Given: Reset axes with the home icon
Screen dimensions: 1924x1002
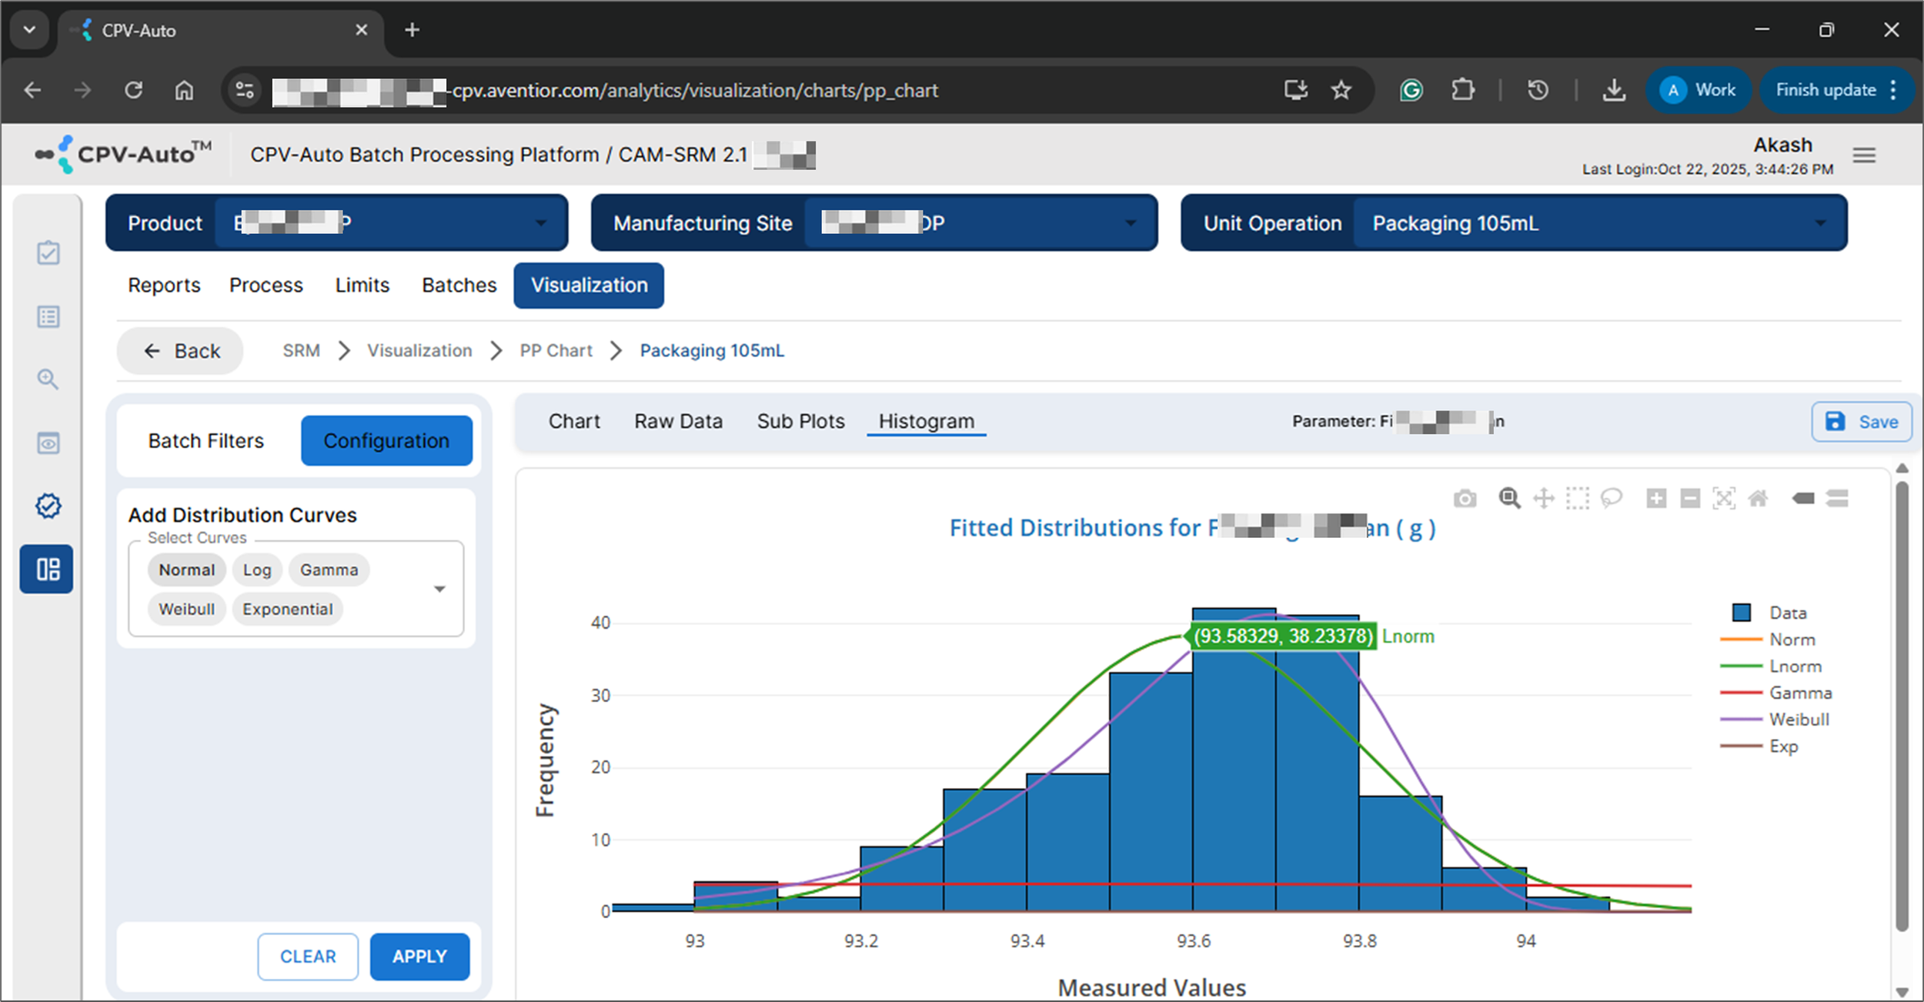Looking at the screenshot, I should [x=1759, y=498].
